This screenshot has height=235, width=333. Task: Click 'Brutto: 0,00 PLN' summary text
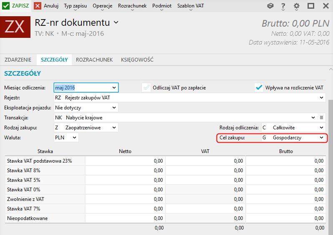pyautogui.click(x=295, y=23)
